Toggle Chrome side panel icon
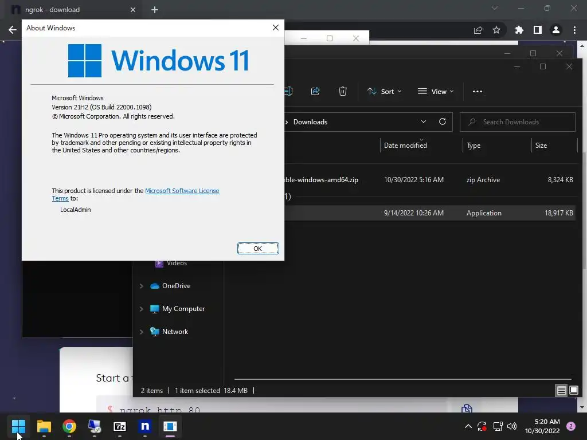Image resolution: width=587 pixels, height=440 pixels. (538, 30)
